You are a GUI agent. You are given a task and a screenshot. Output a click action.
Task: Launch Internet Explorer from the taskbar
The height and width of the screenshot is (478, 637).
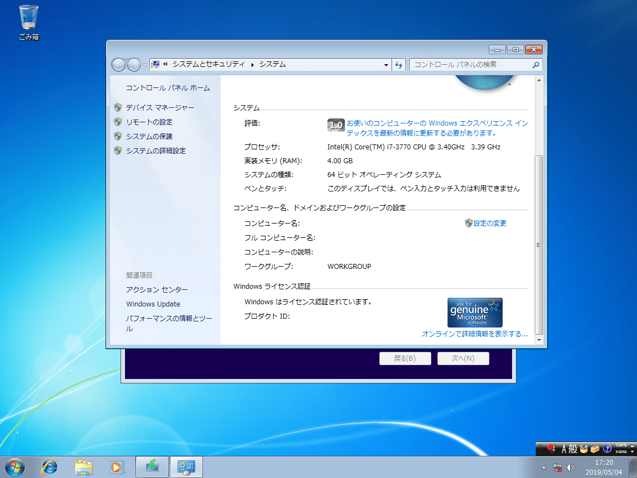point(49,466)
